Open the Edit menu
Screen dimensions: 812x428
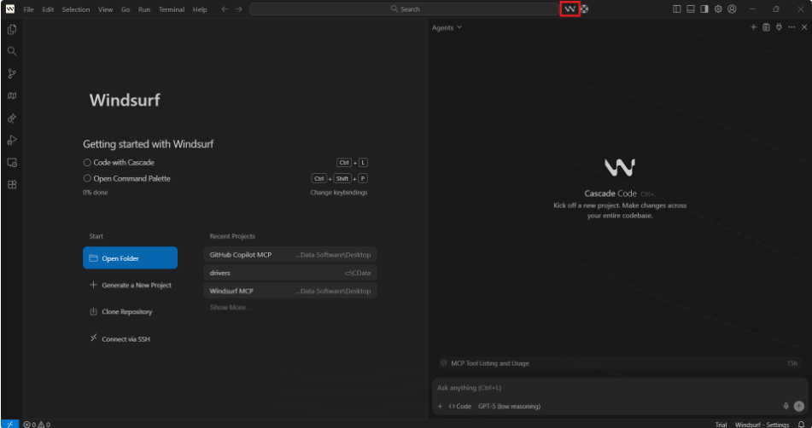point(48,9)
